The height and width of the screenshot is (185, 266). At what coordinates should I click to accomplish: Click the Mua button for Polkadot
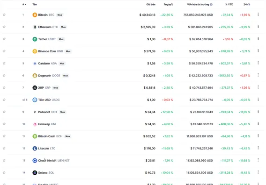click(62, 112)
